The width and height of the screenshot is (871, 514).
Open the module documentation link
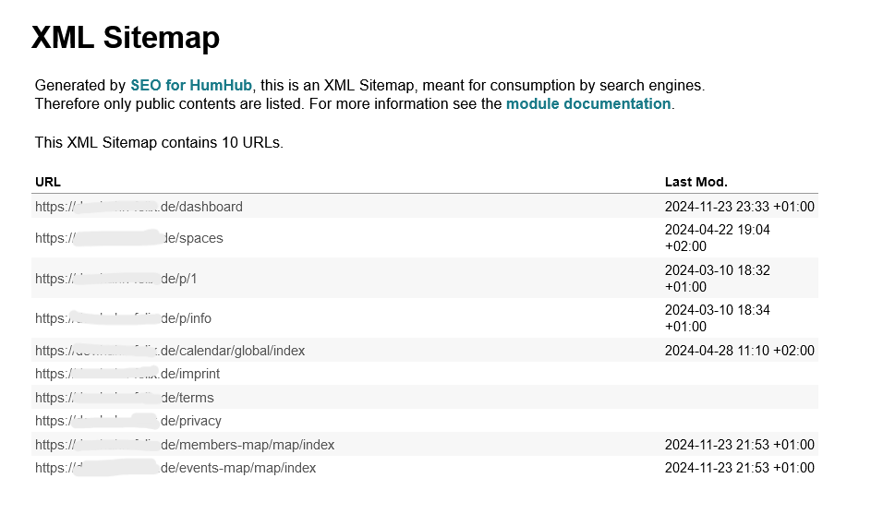(588, 103)
